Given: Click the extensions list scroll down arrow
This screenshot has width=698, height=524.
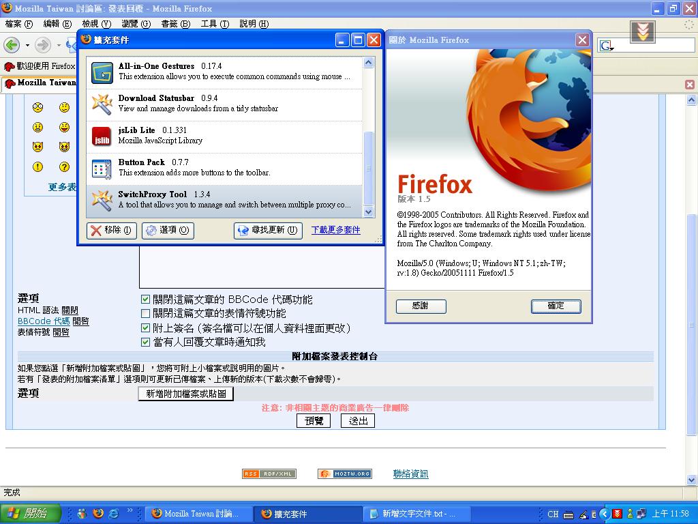Looking at the screenshot, I should coord(368,212).
